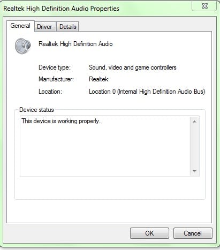Click the Manufacturer value Realtek

click(98, 79)
